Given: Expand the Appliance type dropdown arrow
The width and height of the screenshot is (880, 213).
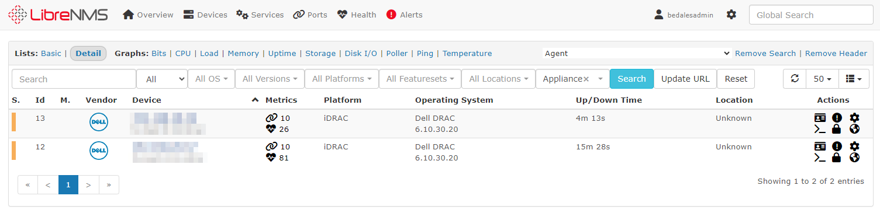Looking at the screenshot, I should (x=600, y=79).
